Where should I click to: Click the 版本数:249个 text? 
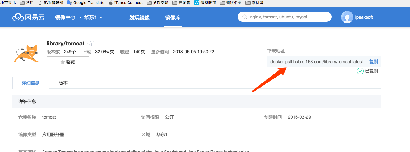[x=61, y=52]
